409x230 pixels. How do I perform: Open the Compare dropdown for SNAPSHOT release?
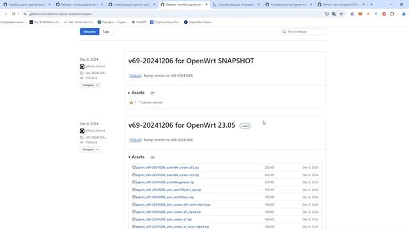90,85
